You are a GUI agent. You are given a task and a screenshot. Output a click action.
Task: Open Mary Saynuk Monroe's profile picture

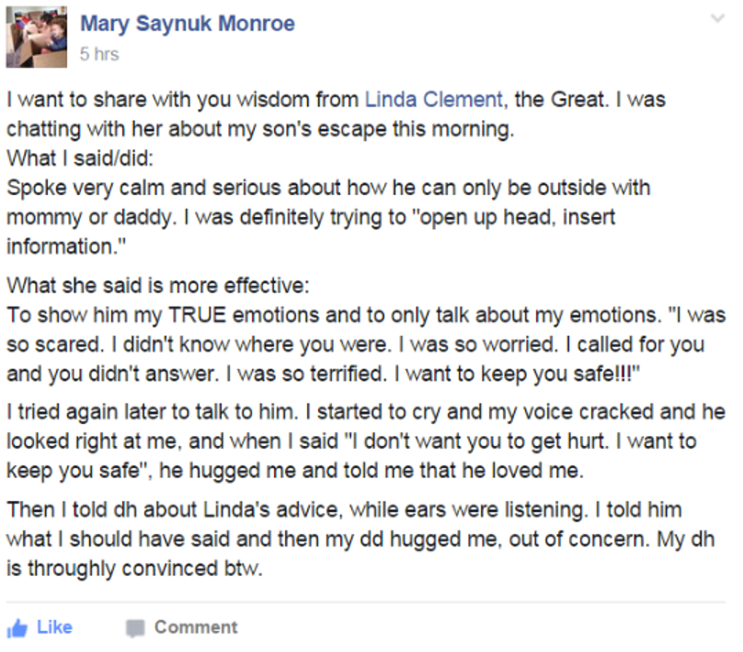click(36, 37)
